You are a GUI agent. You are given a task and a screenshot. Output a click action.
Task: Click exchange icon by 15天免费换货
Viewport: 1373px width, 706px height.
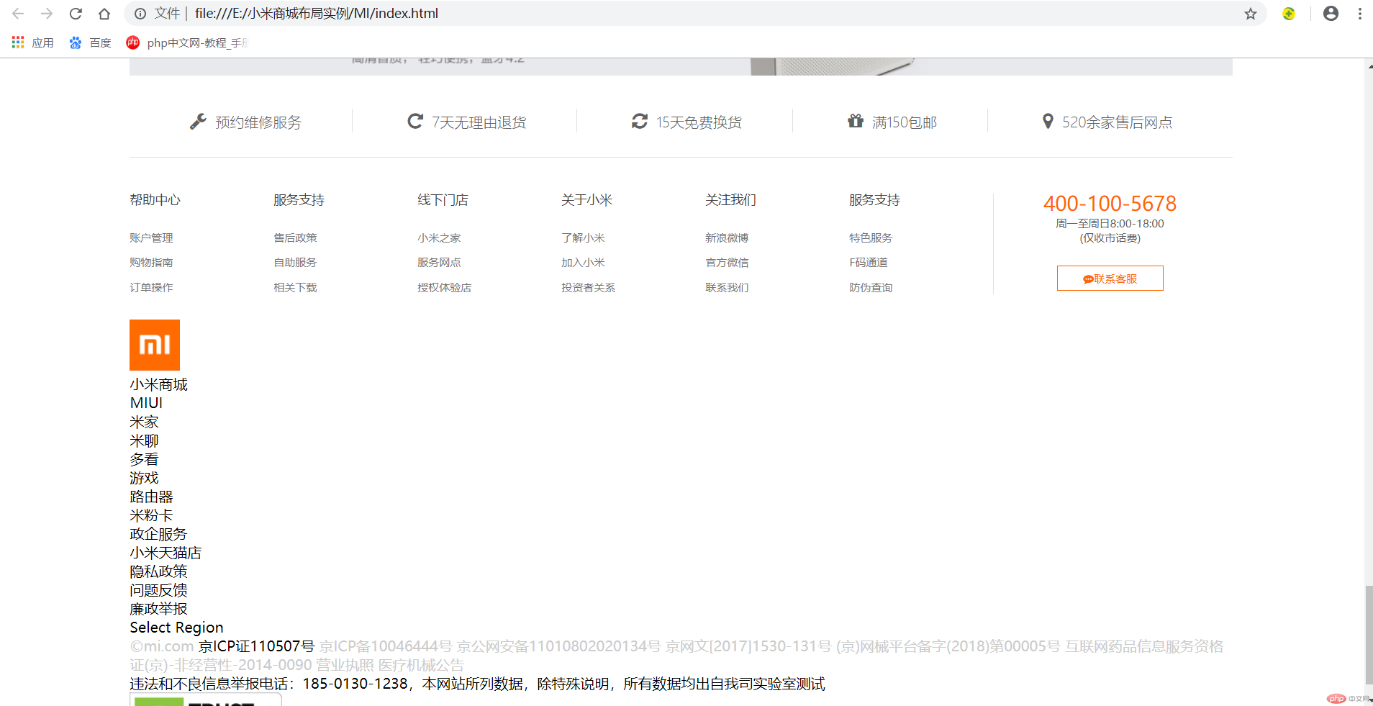[x=640, y=121]
